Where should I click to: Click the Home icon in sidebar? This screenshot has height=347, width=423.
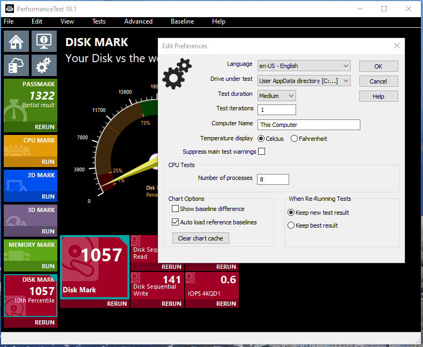pos(17,41)
